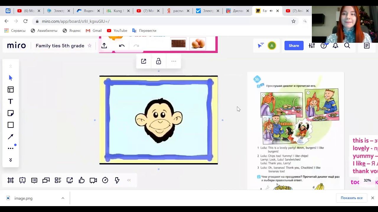Open the selected image link icon
This screenshot has width=378, height=212.
pyautogui.click(x=144, y=61)
